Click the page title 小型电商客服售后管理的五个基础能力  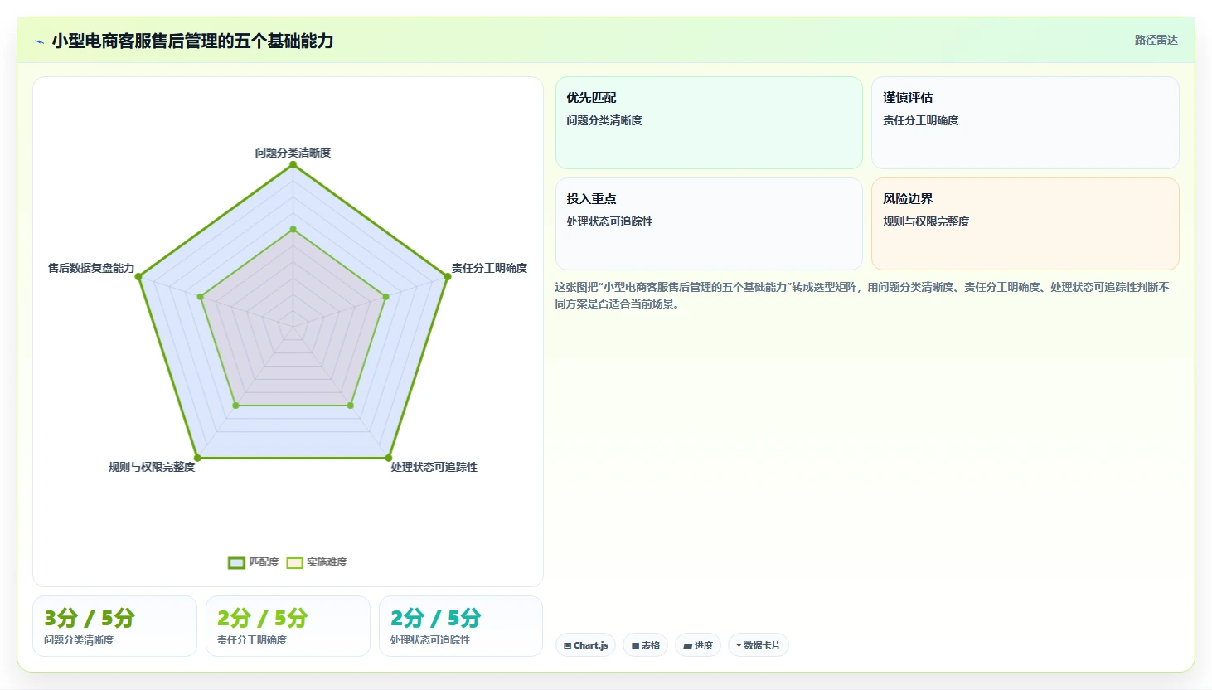point(192,41)
